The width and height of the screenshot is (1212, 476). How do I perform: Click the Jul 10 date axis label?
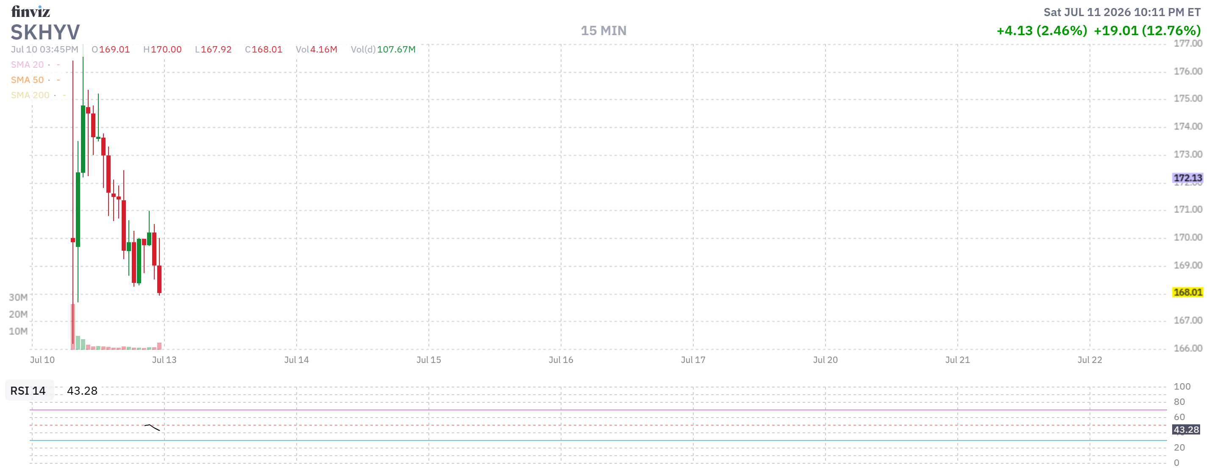click(x=42, y=360)
